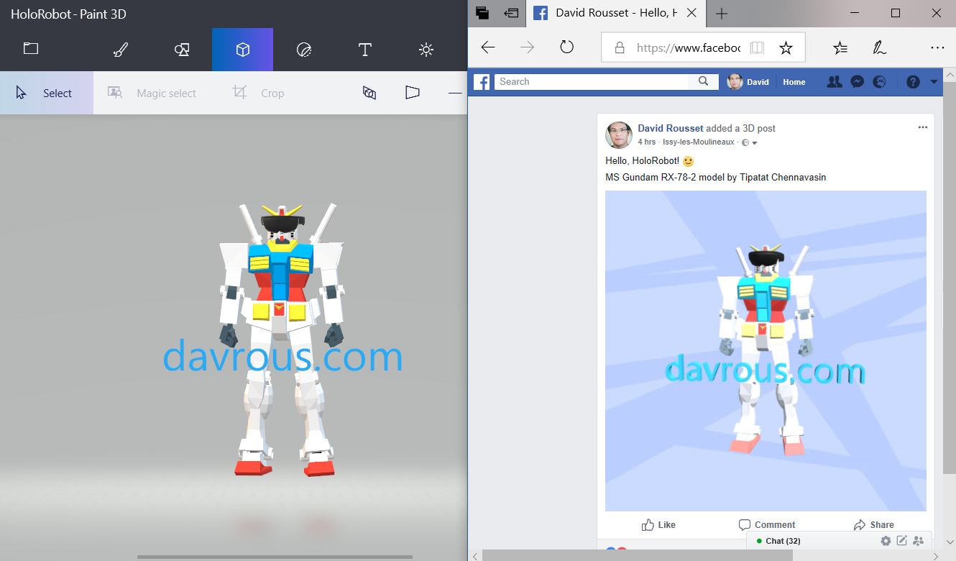The image size is (956, 561).
Task: Open the 2D shapes tool in Paint 3D
Action: coord(182,50)
